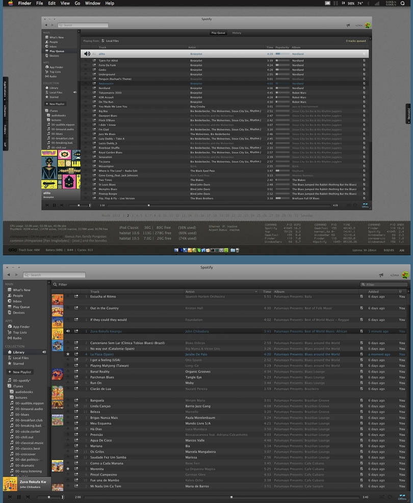The image size is (413, 503).
Task: Open Play Queue in the Library window sidebar
Action: [x=18, y=307]
